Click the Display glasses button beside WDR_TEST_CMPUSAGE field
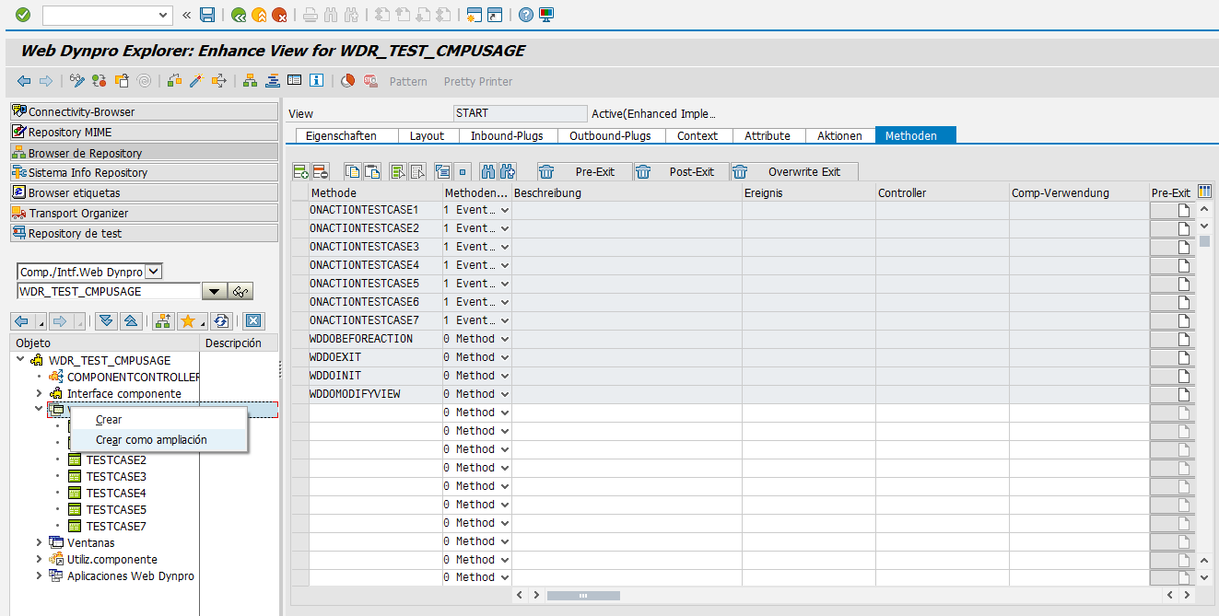The width and height of the screenshot is (1219, 616). coord(241,292)
